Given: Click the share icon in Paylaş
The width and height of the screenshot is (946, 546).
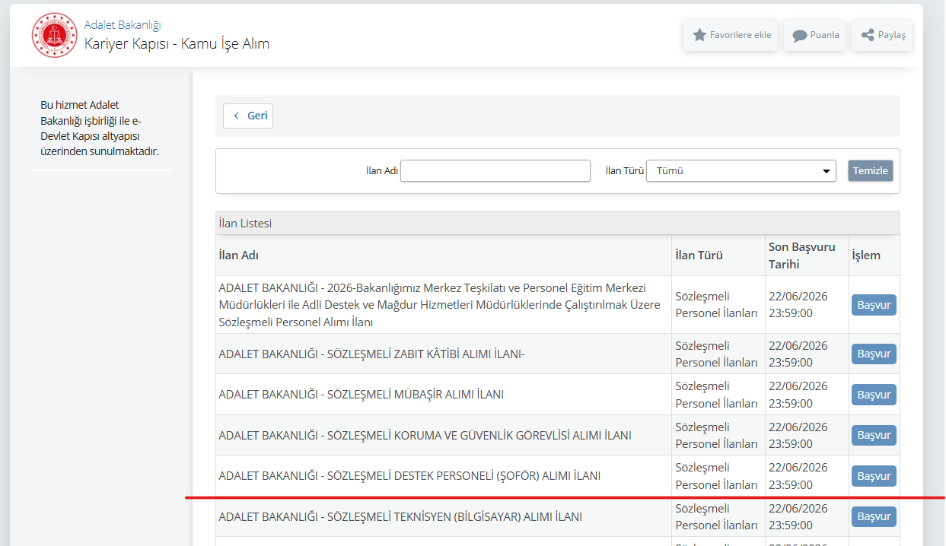Looking at the screenshot, I should (867, 35).
